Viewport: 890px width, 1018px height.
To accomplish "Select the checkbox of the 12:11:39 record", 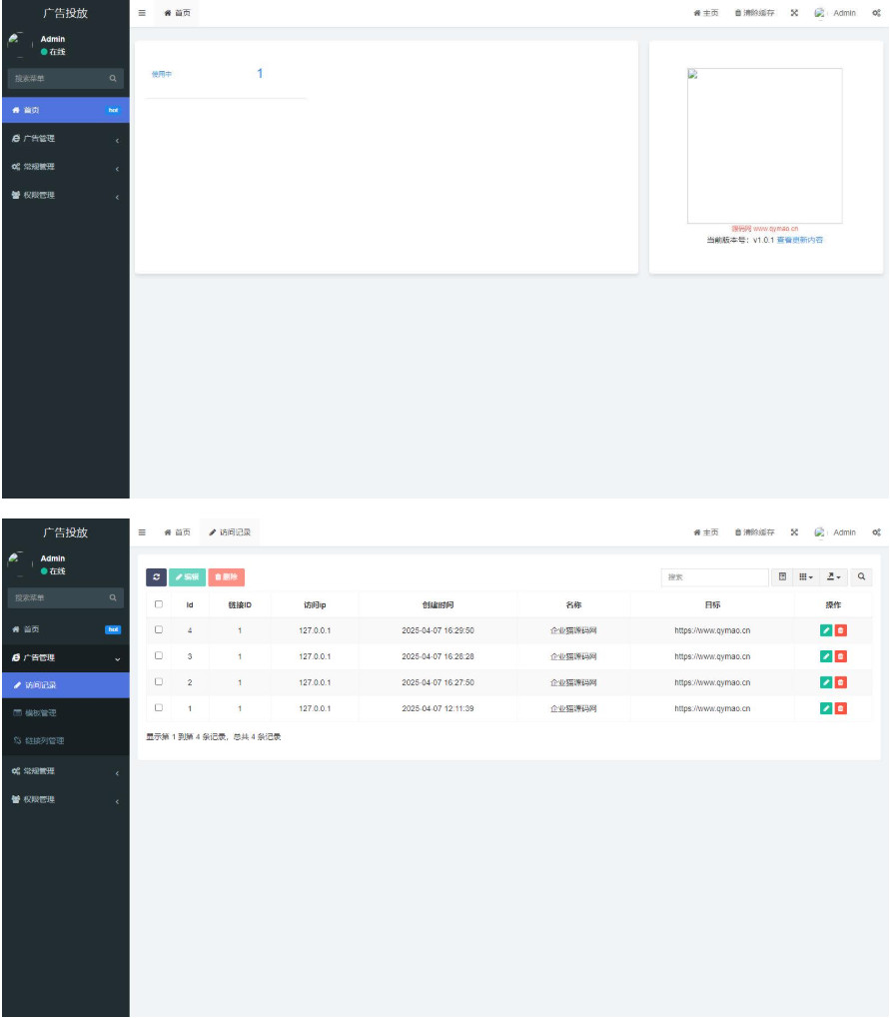I will pos(159,707).
